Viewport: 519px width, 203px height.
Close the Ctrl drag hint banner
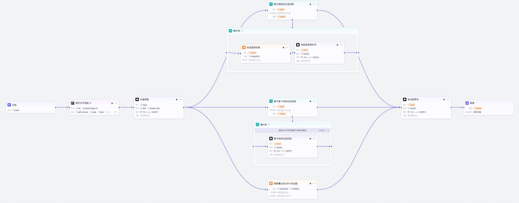point(328,131)
